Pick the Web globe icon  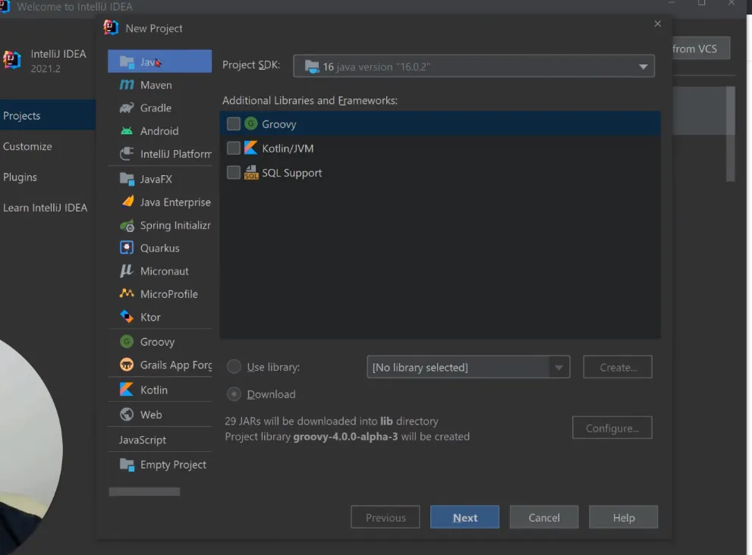(x=127, y=415)
